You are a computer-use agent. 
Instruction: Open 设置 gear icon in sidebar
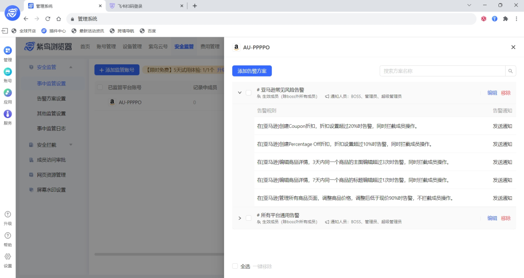[8, 257]
